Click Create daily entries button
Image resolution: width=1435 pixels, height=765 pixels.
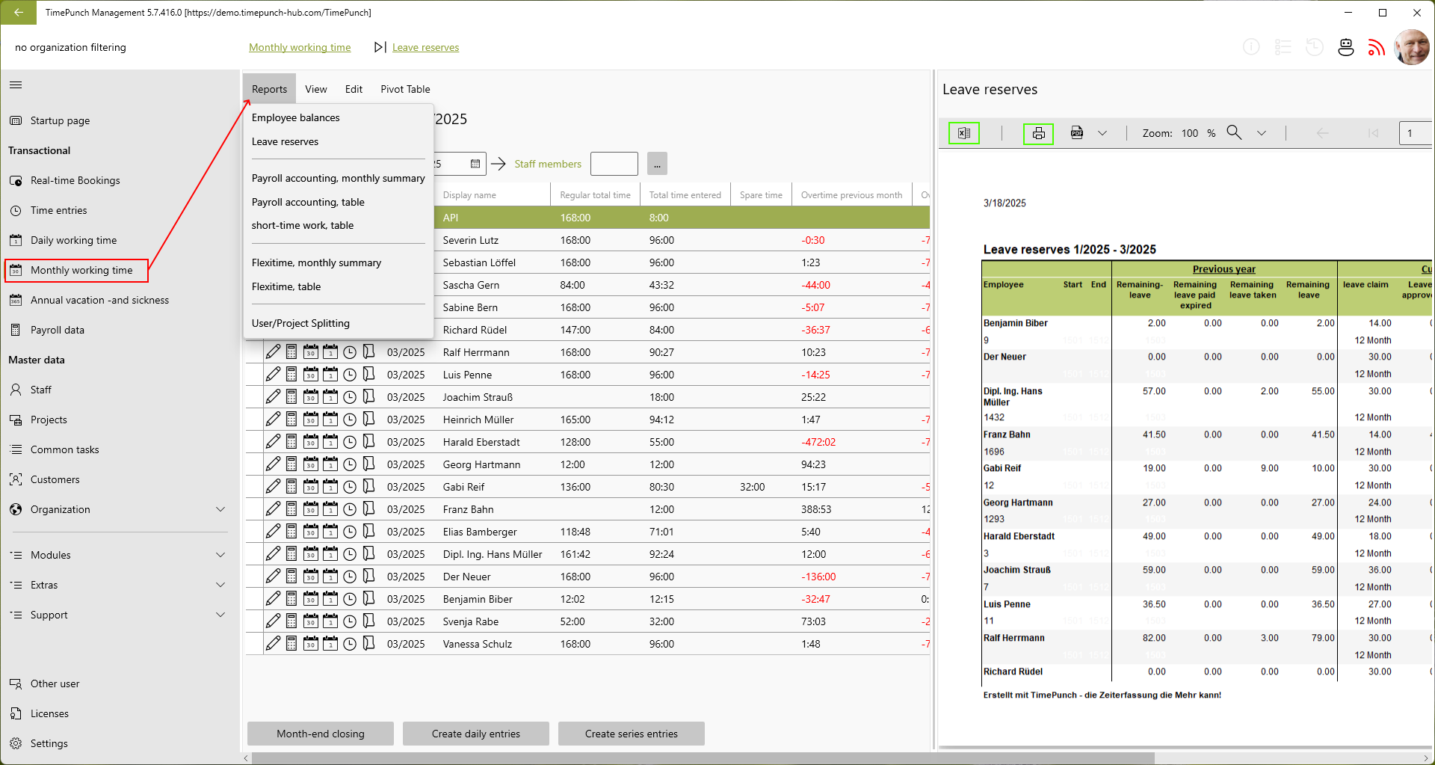pyautogui.click(x=476, y=734)
